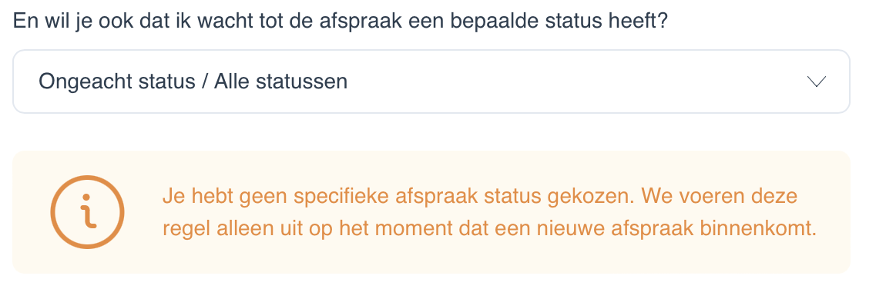This screenshot has height=289, width=886.
Task: Click the orange info circle icon
Action: 87,212
